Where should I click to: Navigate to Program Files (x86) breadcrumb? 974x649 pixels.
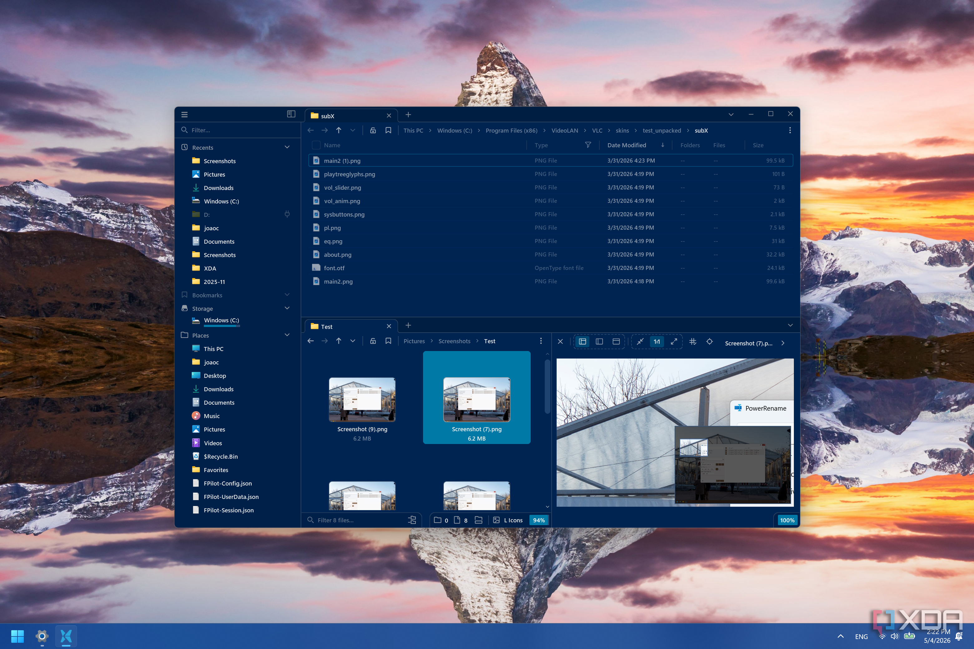click(511, 130)
